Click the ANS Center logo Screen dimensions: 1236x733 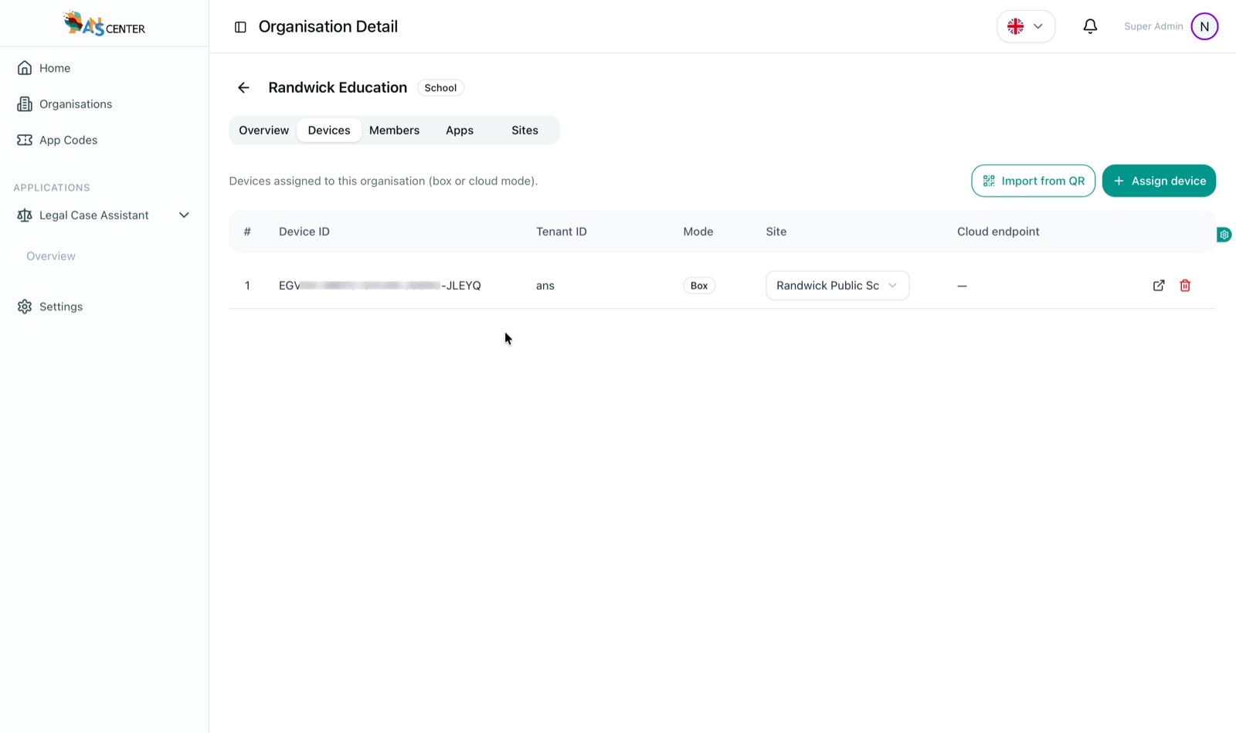pyautogui.click(x=104, y=24)
